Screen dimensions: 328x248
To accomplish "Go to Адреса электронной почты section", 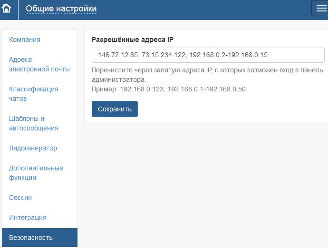I will point(39,64).
